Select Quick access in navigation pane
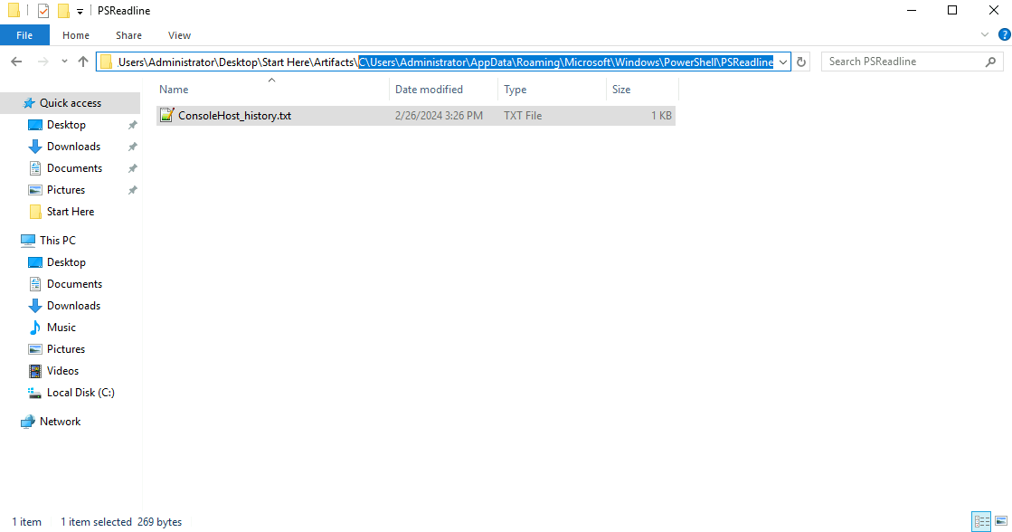Screen dimensions: 1012x532 71,102
